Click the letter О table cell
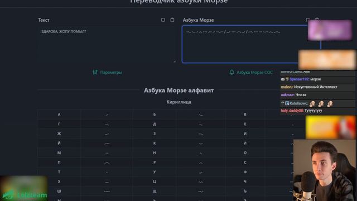Viewport: 357px width, 201px height. point(245,152)
